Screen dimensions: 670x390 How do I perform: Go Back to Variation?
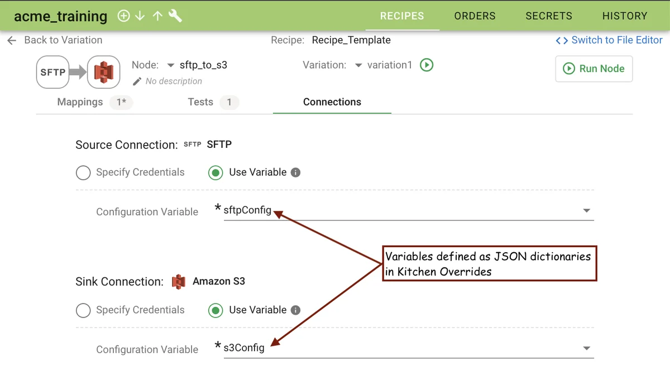55,40
